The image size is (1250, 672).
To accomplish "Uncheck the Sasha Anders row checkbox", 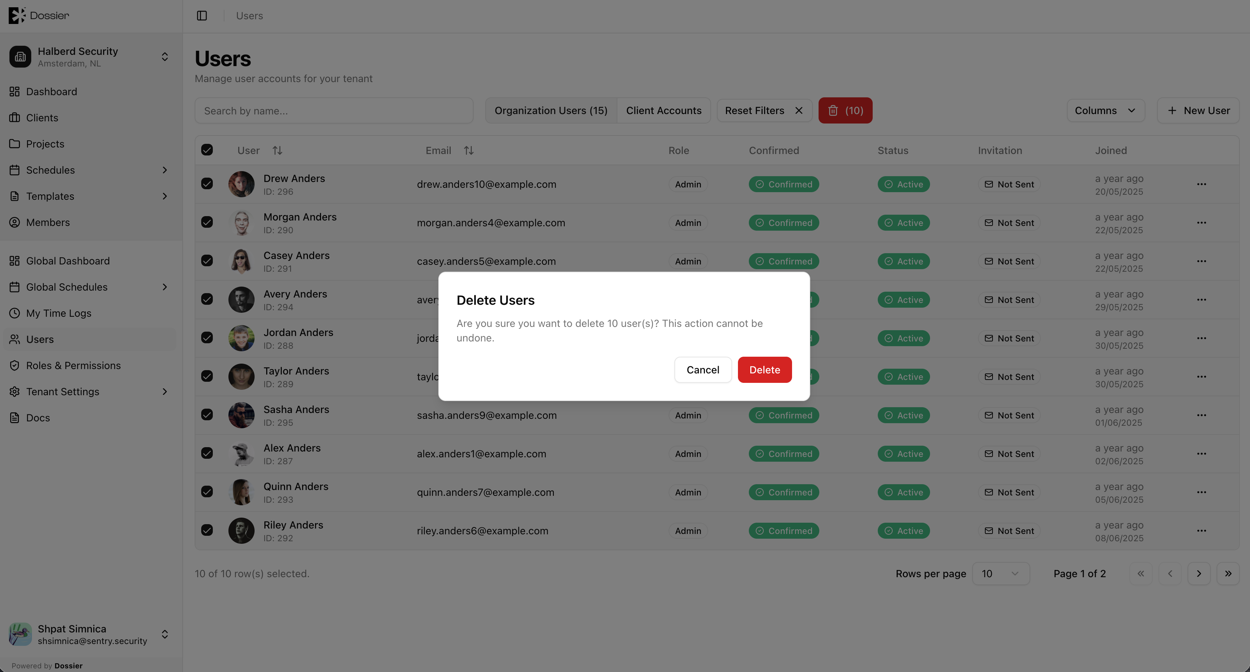I will 207,414.
